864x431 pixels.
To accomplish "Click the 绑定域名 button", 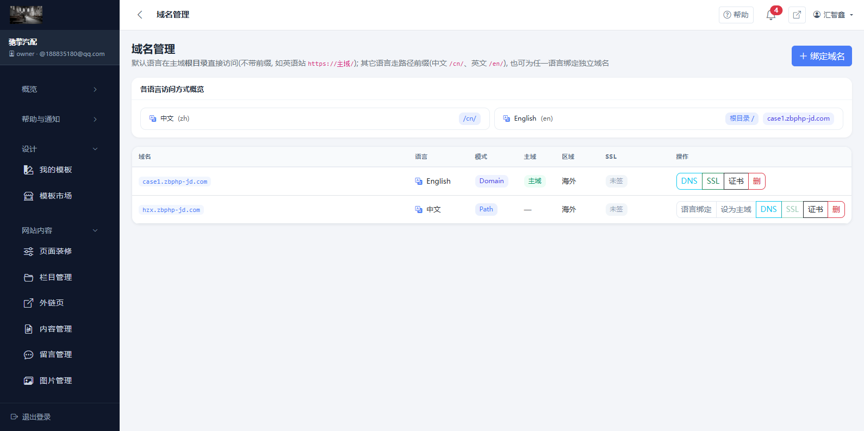I will pos(822,56).
